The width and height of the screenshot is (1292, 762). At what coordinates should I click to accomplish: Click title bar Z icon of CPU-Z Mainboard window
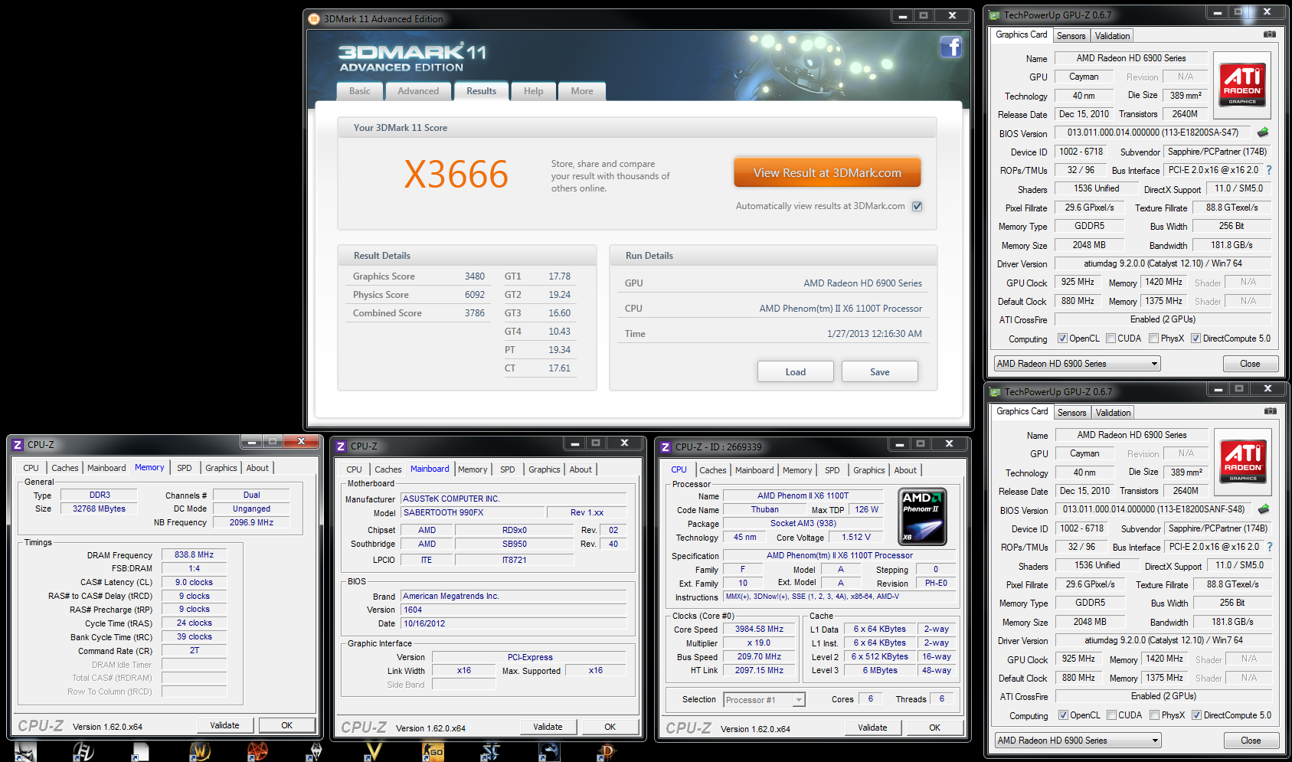click(x=341, y=446)
